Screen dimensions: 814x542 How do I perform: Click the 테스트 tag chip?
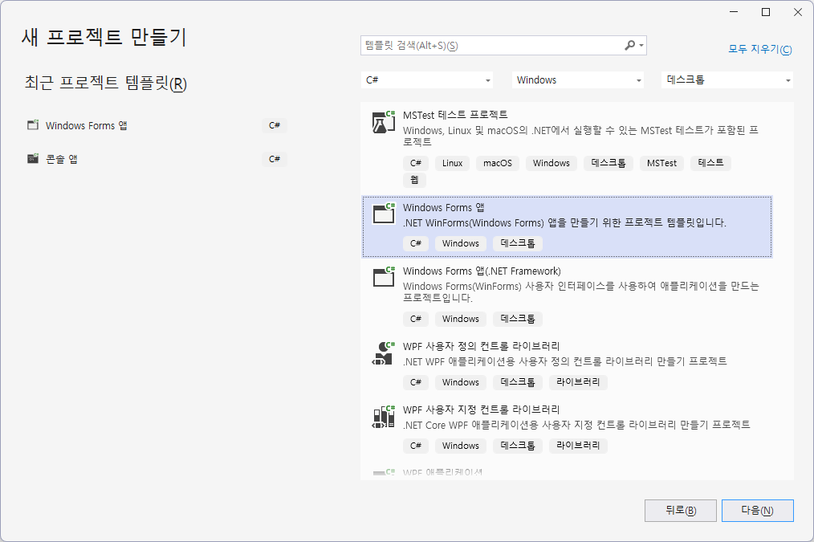tap(710, 163)
